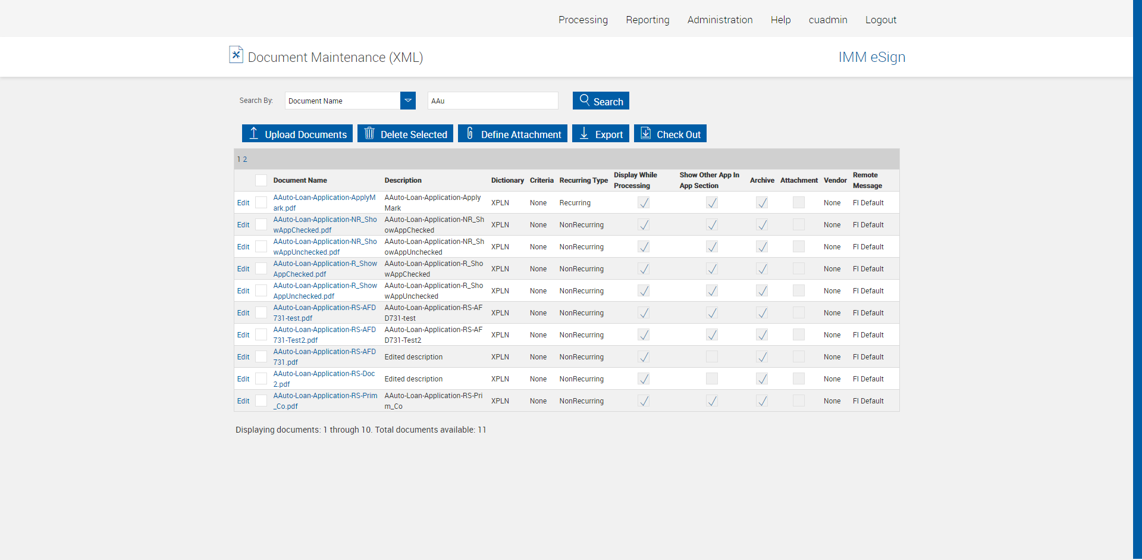The height and width of the screenshot is (560, 1142).
Task: Open the Processing menu
Action: pos(583,20)
